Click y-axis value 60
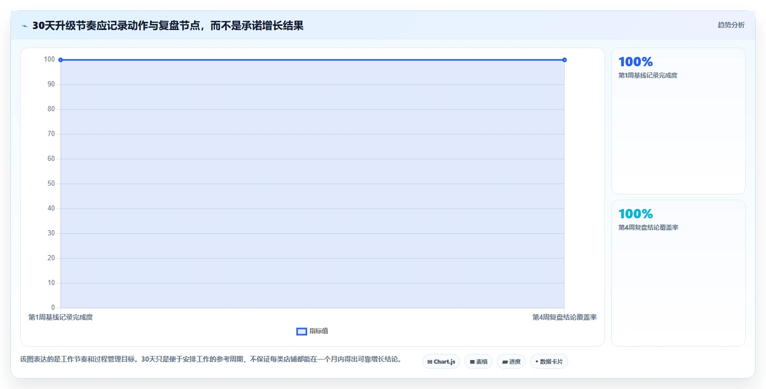This screenshot has height=389, width=766. (51, 159)
